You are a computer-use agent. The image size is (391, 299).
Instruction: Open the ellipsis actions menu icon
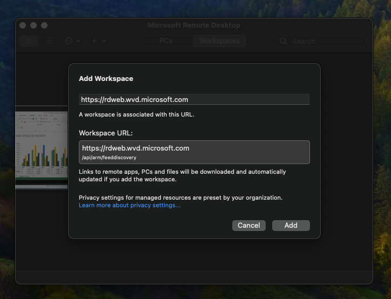point(69,41)
